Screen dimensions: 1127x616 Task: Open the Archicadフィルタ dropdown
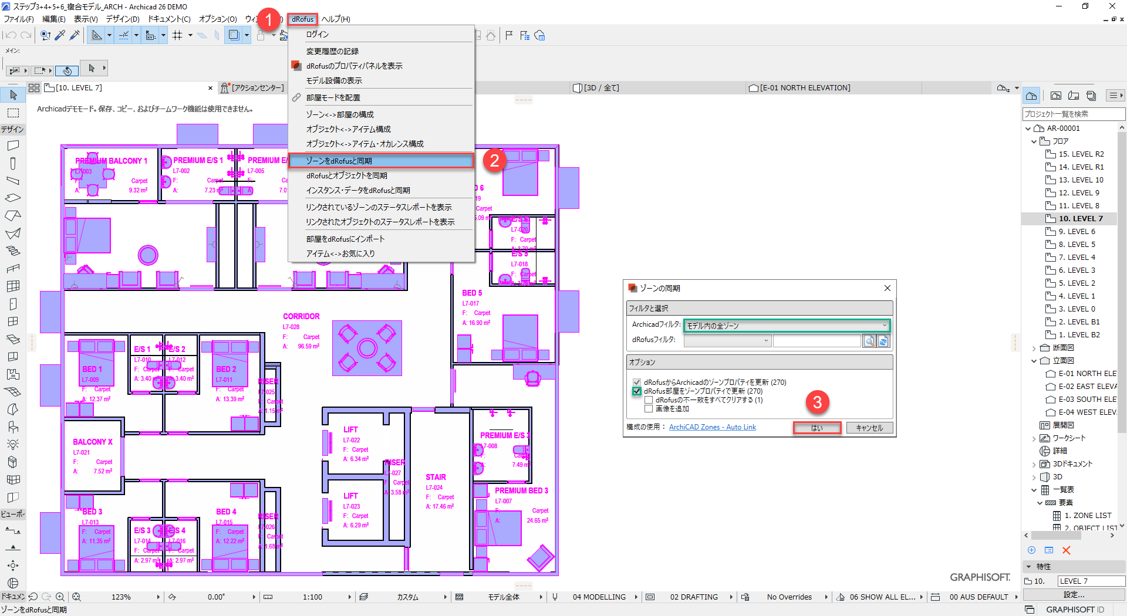(787, 326)
